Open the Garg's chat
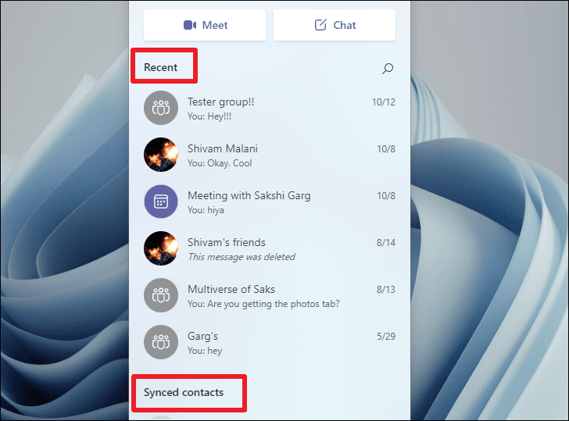 click(x=269, y=342)
